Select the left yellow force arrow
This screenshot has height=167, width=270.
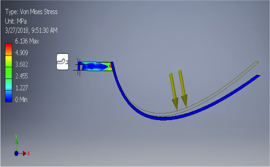[x=174, y=91]
